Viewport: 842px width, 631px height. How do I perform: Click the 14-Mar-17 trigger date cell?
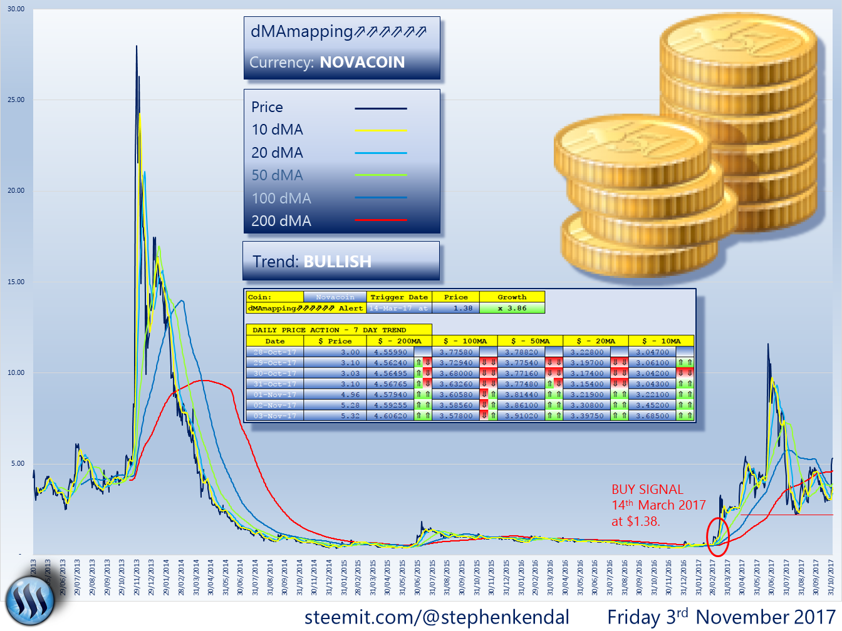pyautogui.click(x=399, y=308)
